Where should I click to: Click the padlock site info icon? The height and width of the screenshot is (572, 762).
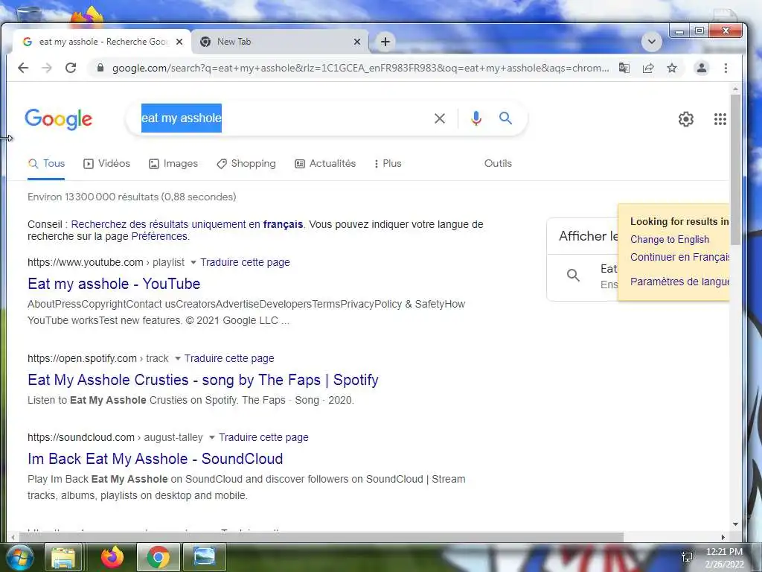[x=100, y=68]
